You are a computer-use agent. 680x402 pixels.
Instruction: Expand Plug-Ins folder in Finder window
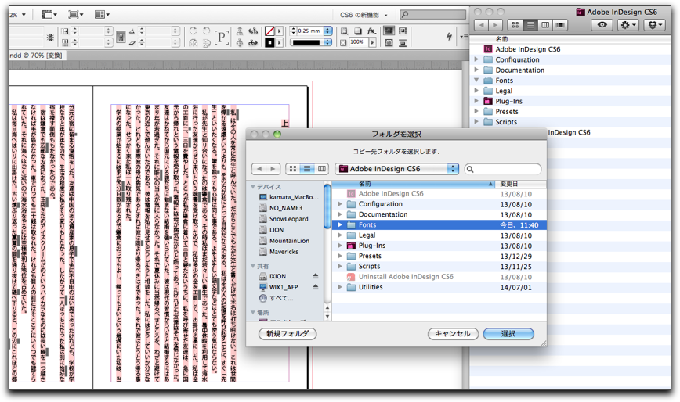point(476,101)
